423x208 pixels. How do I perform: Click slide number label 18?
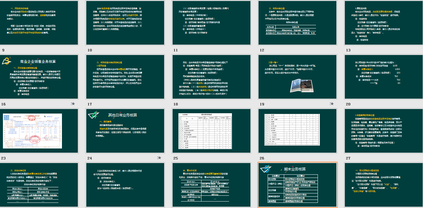click(x=176, y=104)
